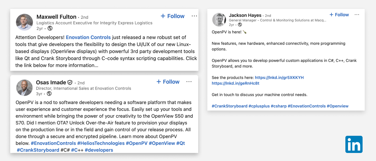
Task: Follow Maxwell Fulton
Action: click(x=172, y=16)
